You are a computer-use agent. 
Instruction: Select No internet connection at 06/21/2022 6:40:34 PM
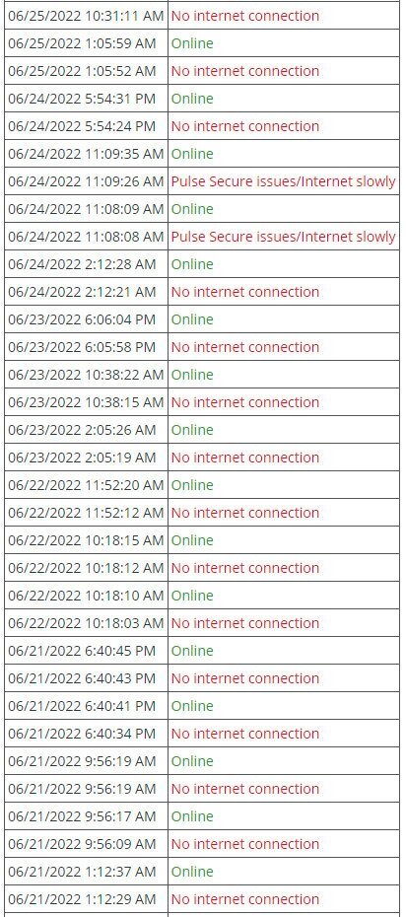pyautogui.click(x=245, y=734)
